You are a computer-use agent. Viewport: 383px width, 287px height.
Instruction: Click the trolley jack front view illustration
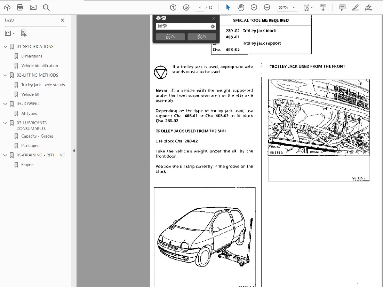click(319, 117)
